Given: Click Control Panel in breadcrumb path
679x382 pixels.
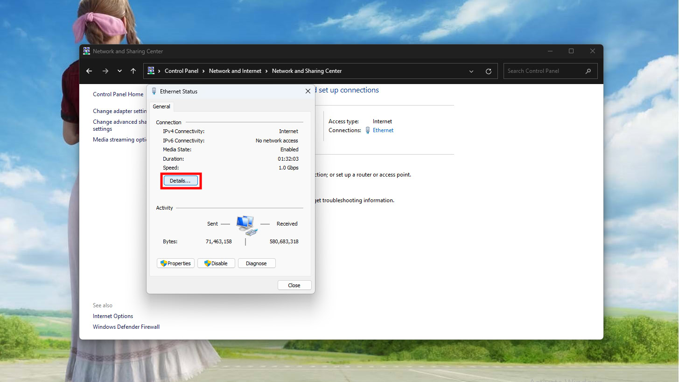Looking at the screenshot, I should click(182, 71).
